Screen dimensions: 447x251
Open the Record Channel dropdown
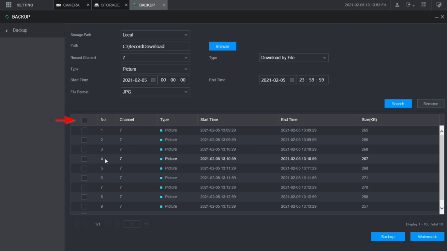point(155,58)
